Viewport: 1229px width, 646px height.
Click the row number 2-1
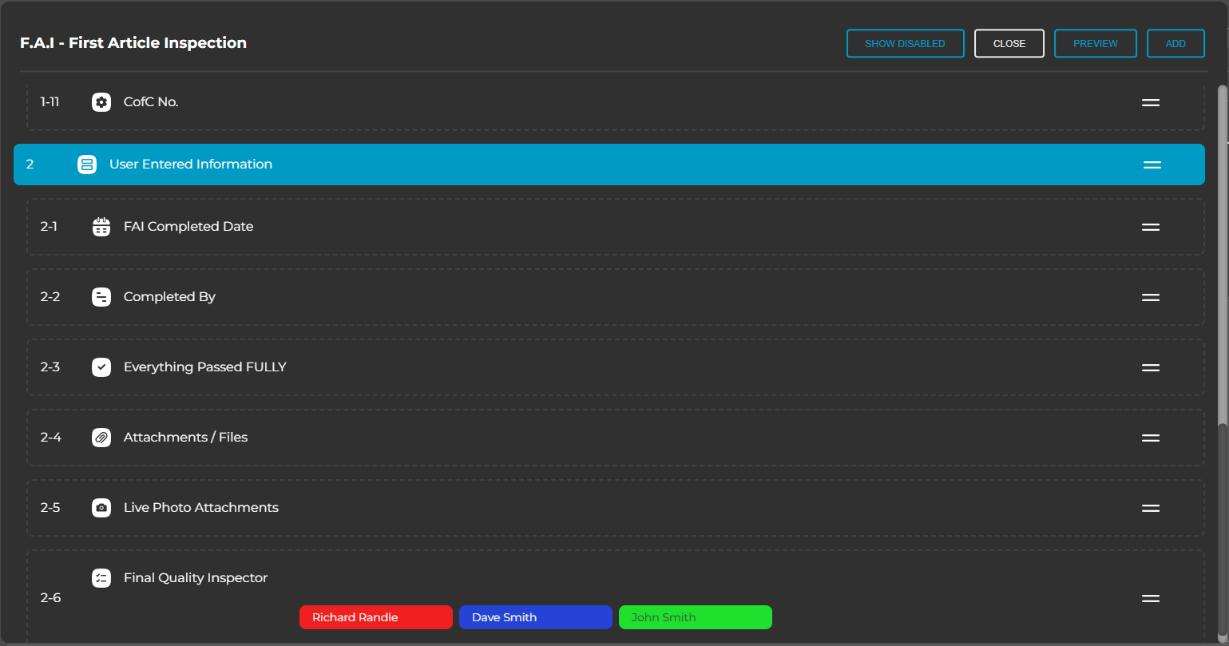click(49, 227)
